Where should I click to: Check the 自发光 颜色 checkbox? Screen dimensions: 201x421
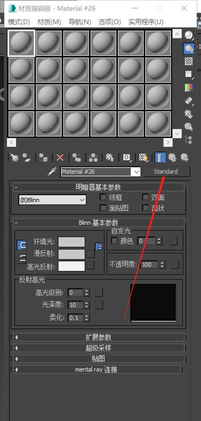(114, 241)
